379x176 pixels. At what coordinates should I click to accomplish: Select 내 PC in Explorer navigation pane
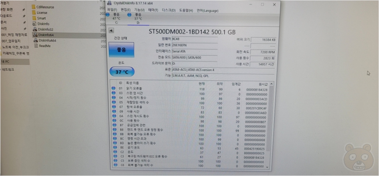15,62
